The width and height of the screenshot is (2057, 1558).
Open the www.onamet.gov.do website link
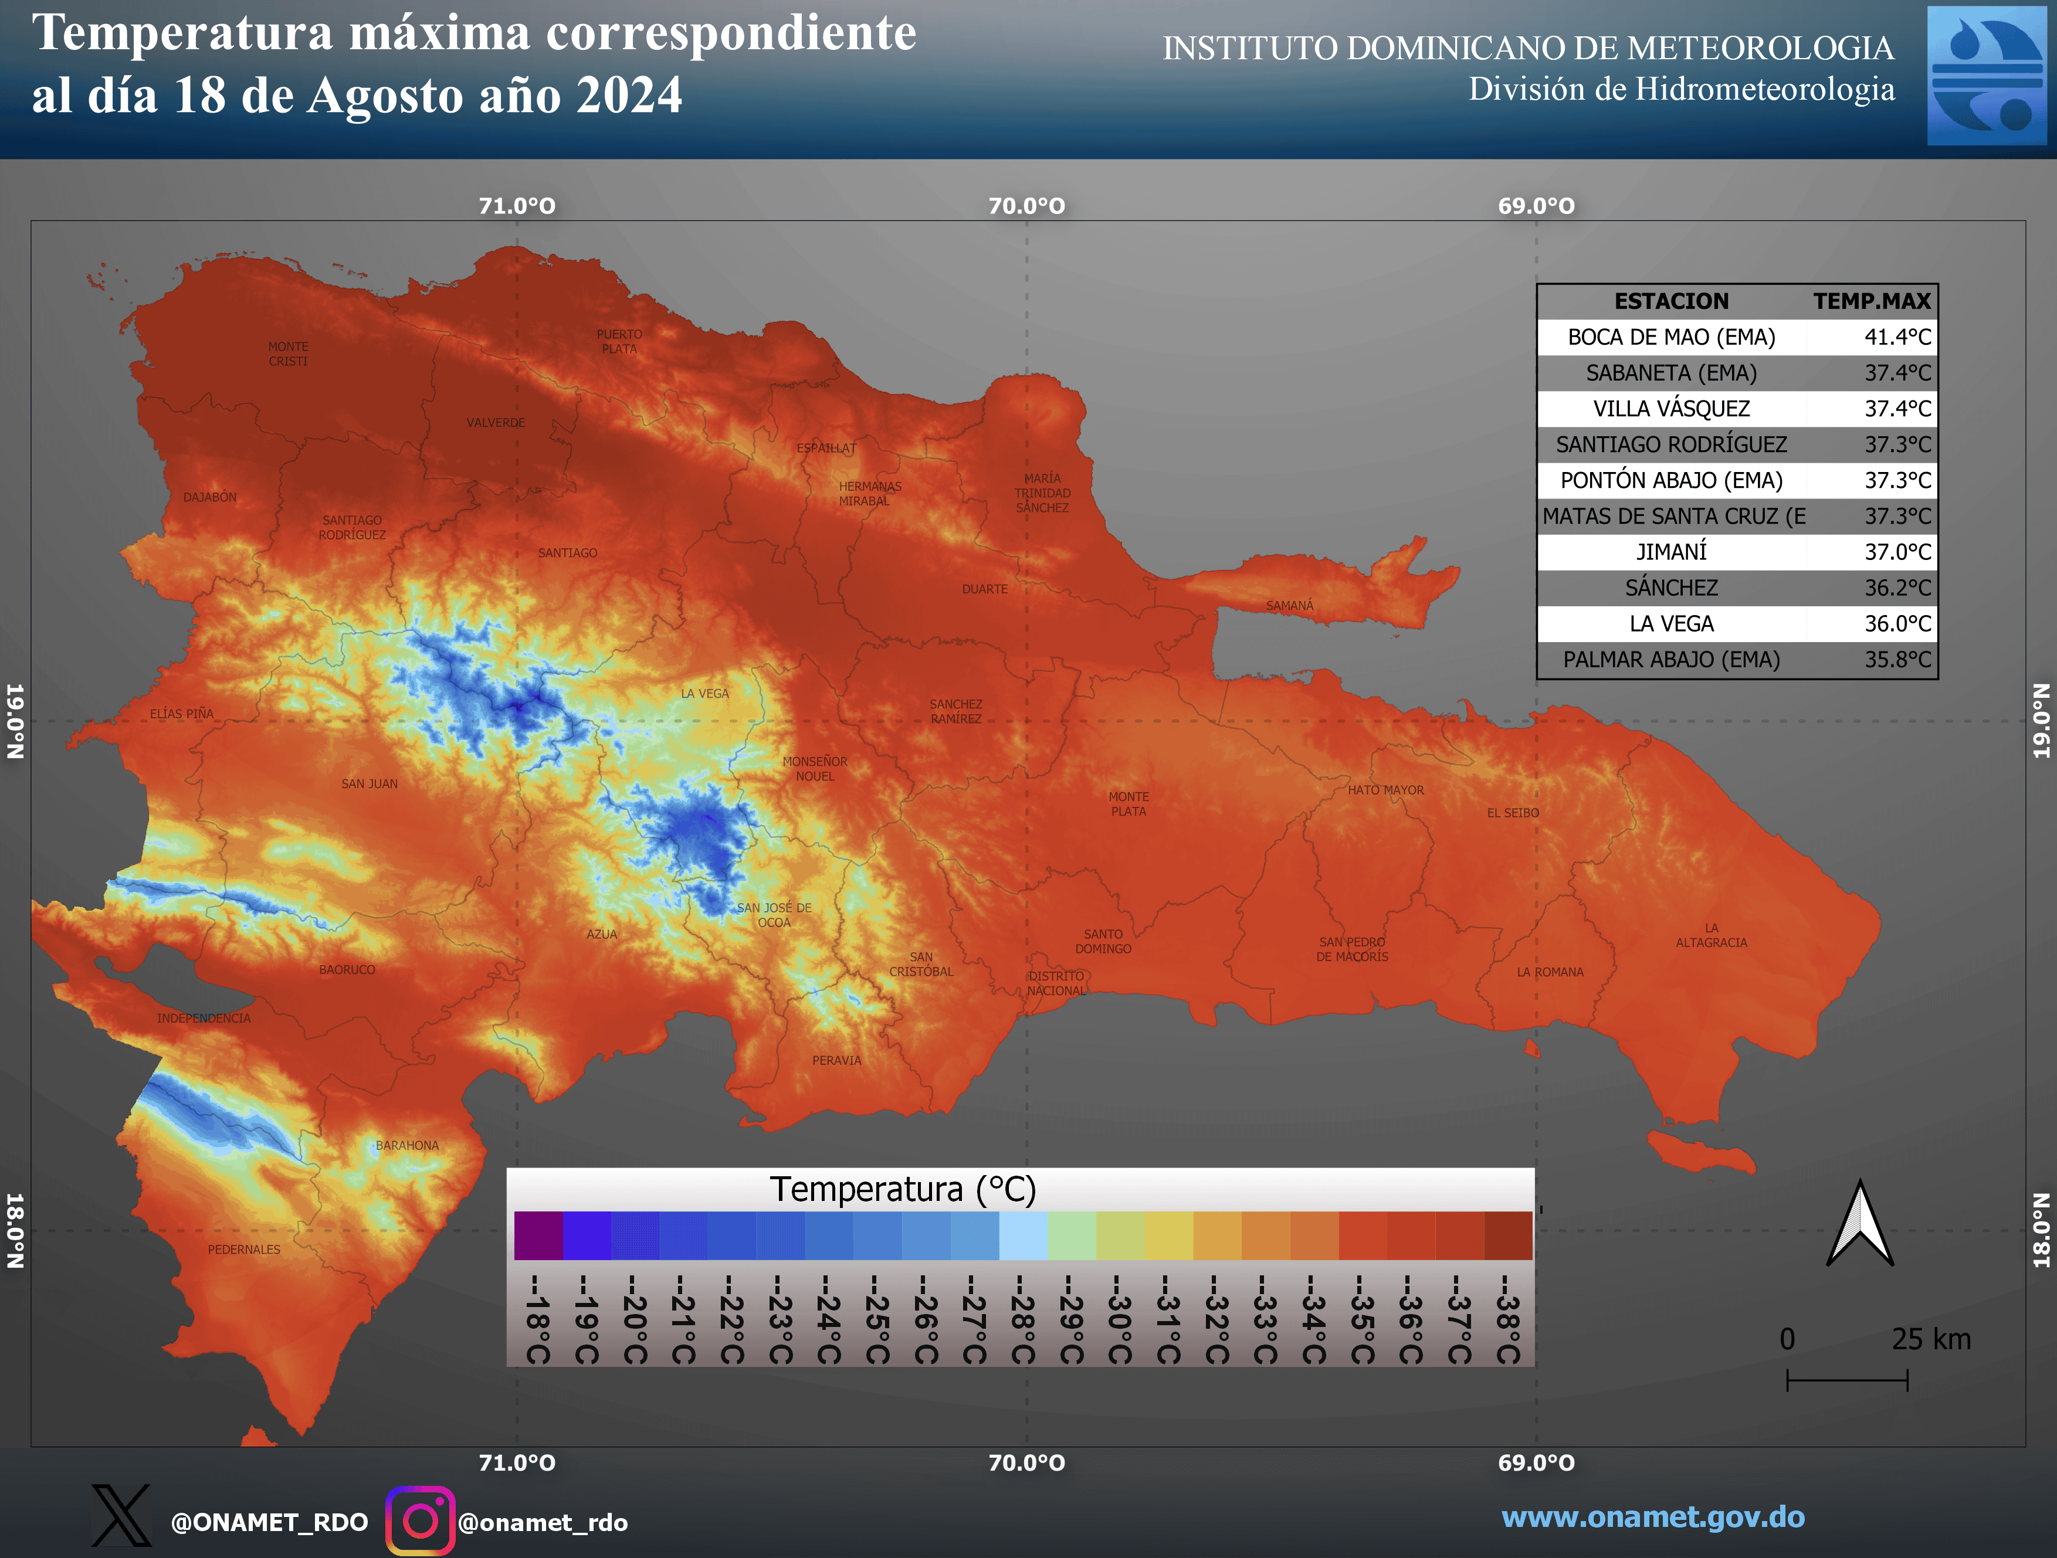1652,1517
